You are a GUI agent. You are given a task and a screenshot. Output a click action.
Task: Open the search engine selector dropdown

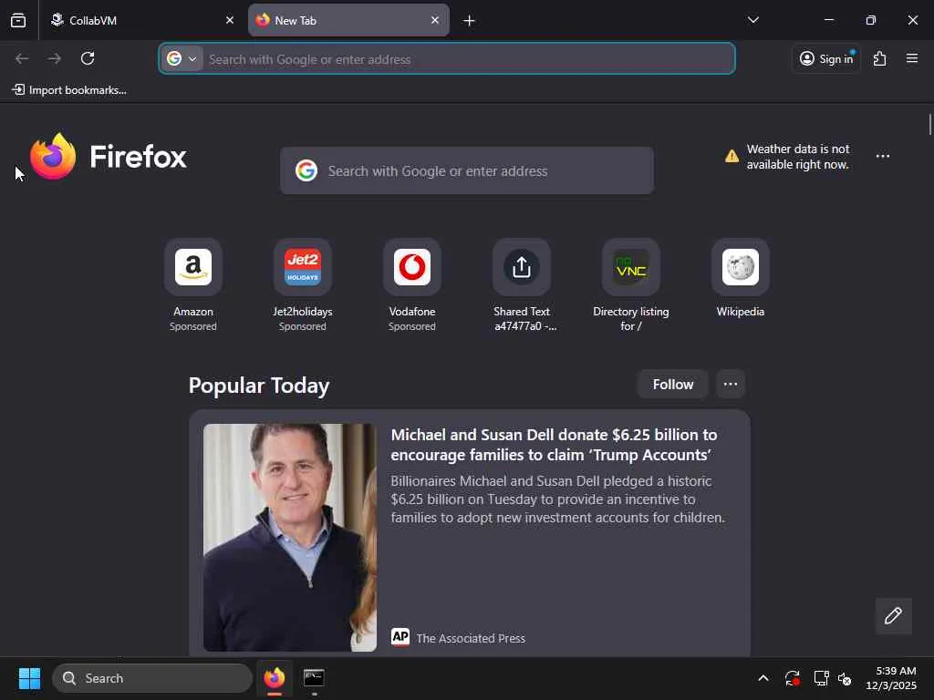[x=182, y=59]
